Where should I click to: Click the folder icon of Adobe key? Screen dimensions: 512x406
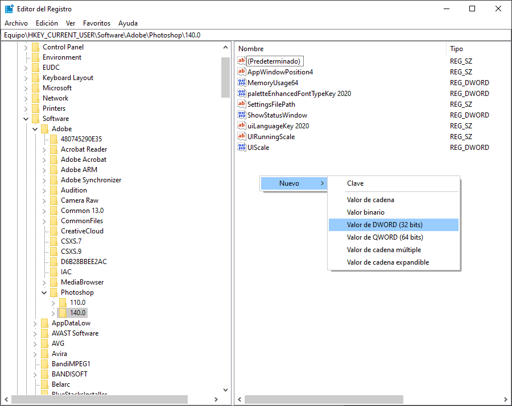click(x=45, y=129)
